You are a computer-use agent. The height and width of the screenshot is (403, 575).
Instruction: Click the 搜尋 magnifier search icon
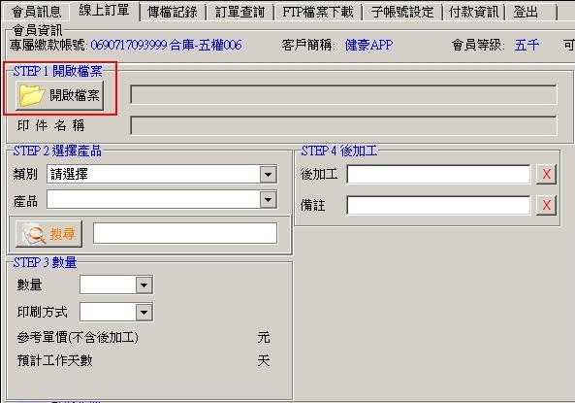pos(48,234)
